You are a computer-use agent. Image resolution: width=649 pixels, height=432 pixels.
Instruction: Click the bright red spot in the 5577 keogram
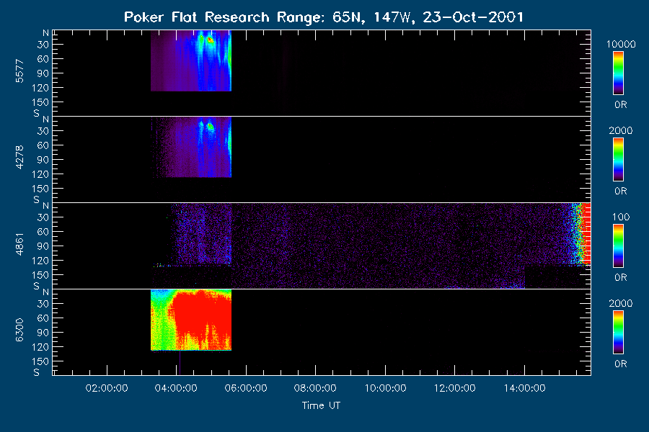point(211,40)
